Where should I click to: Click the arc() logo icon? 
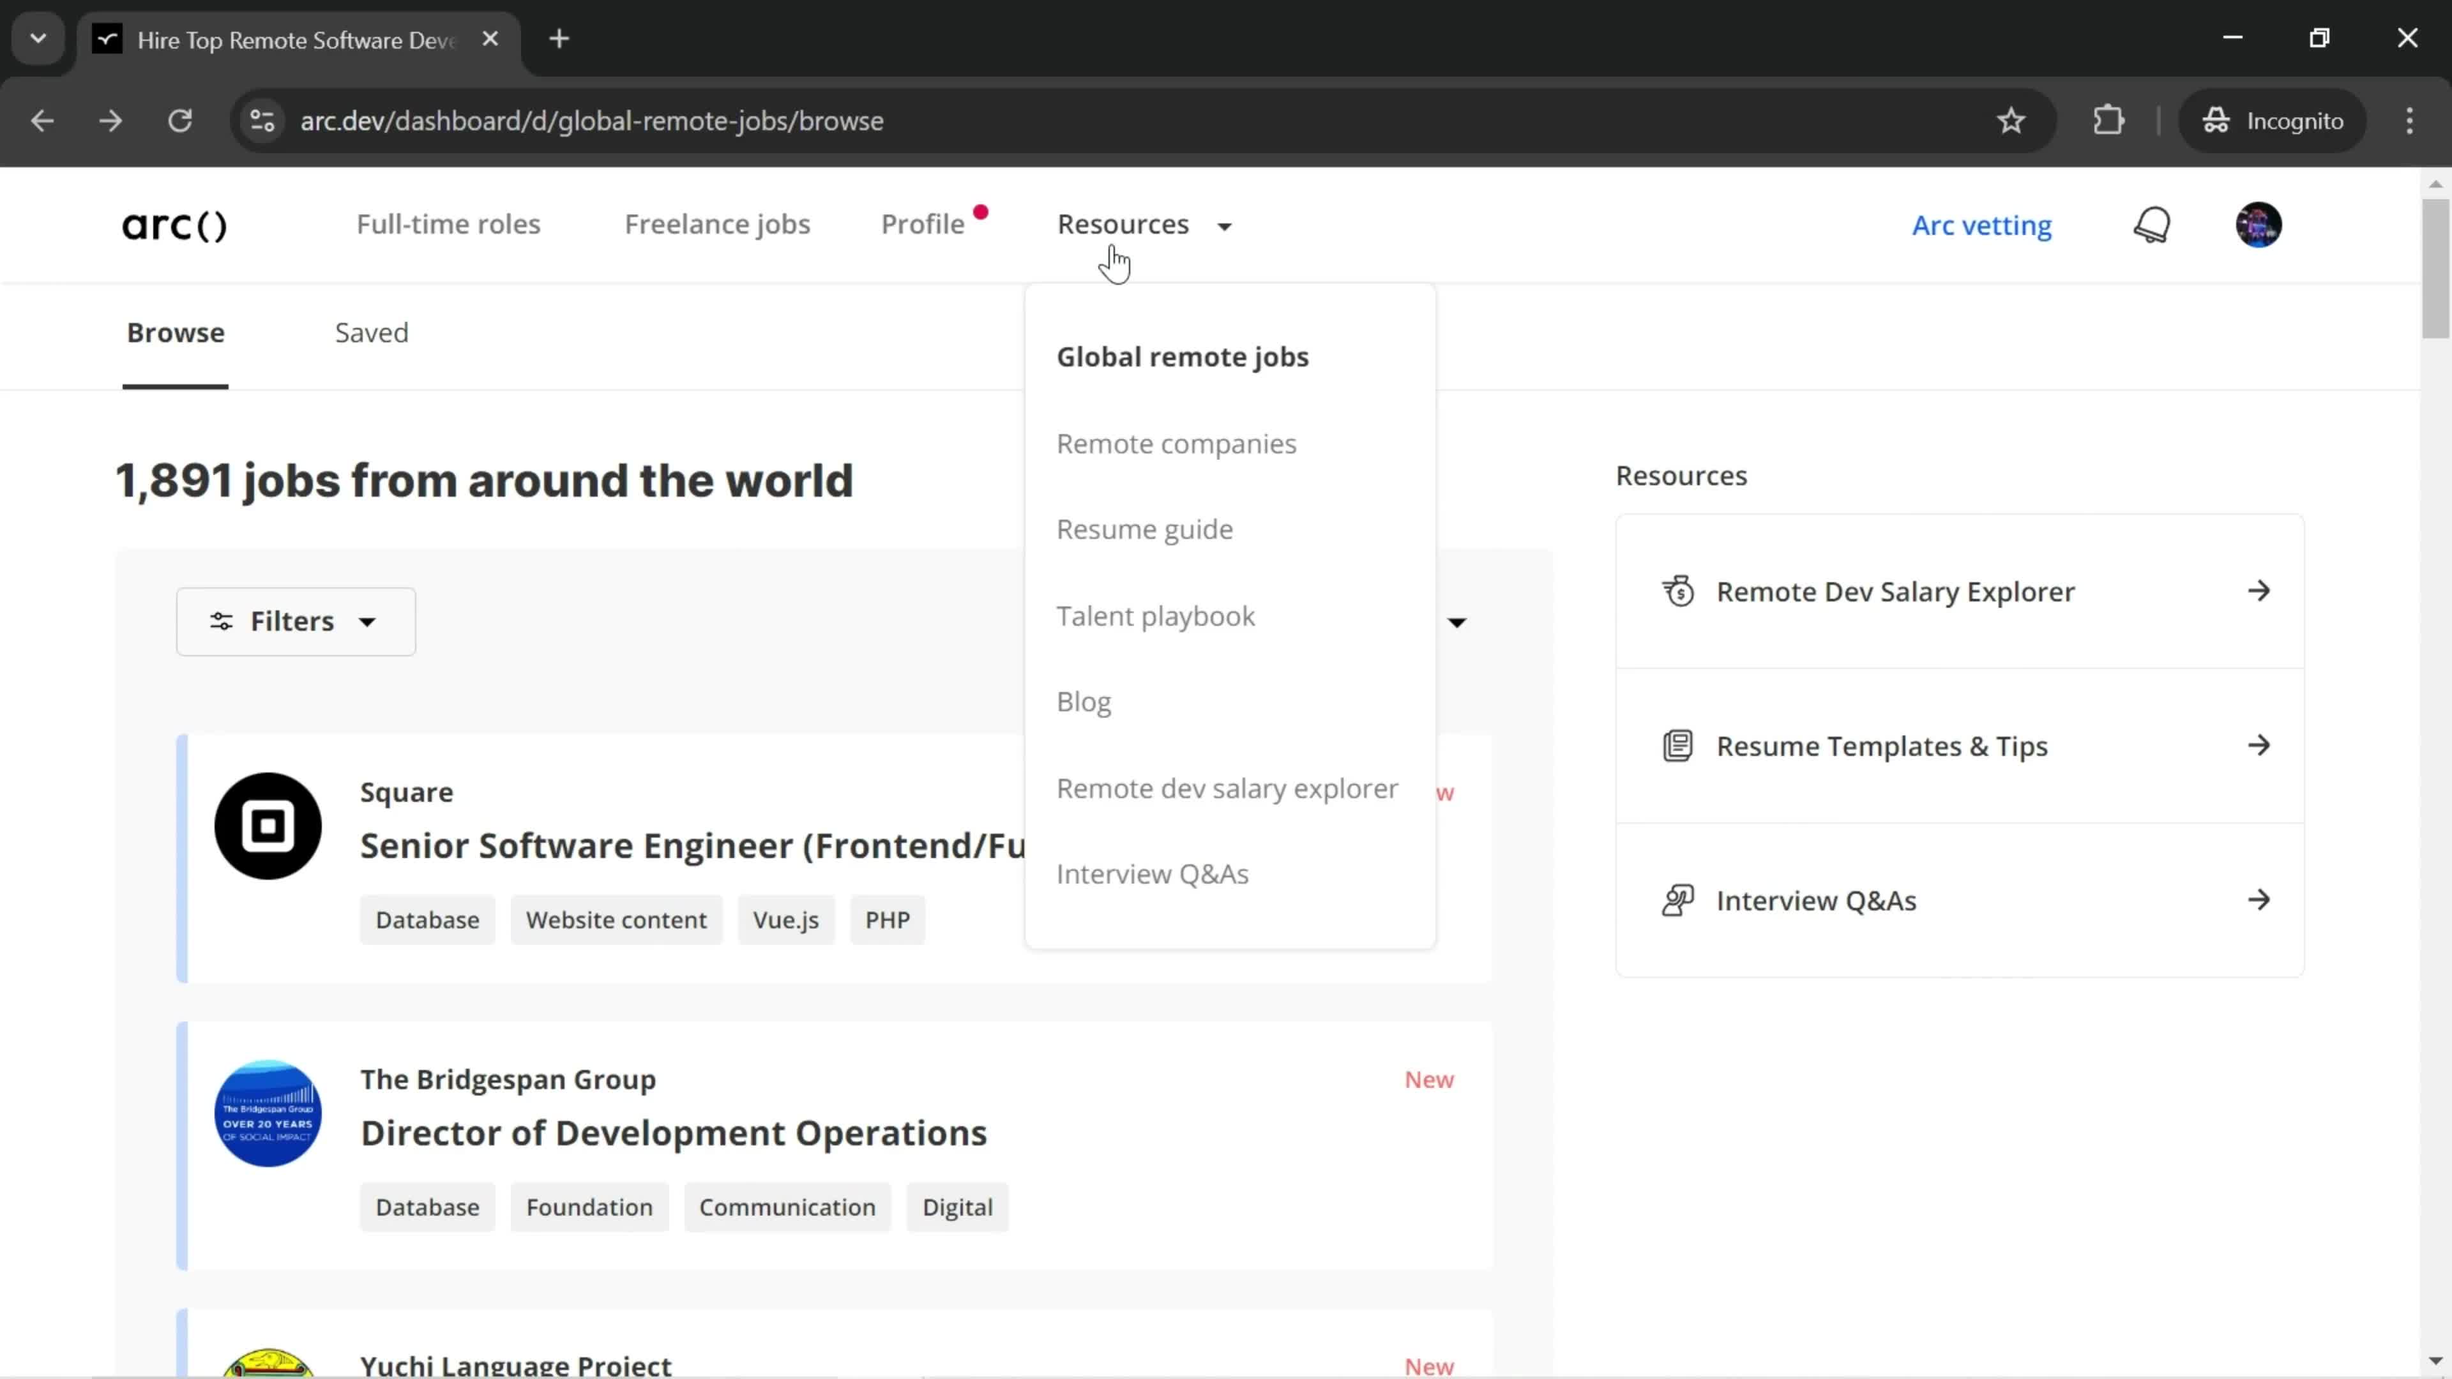coord(175,224)
